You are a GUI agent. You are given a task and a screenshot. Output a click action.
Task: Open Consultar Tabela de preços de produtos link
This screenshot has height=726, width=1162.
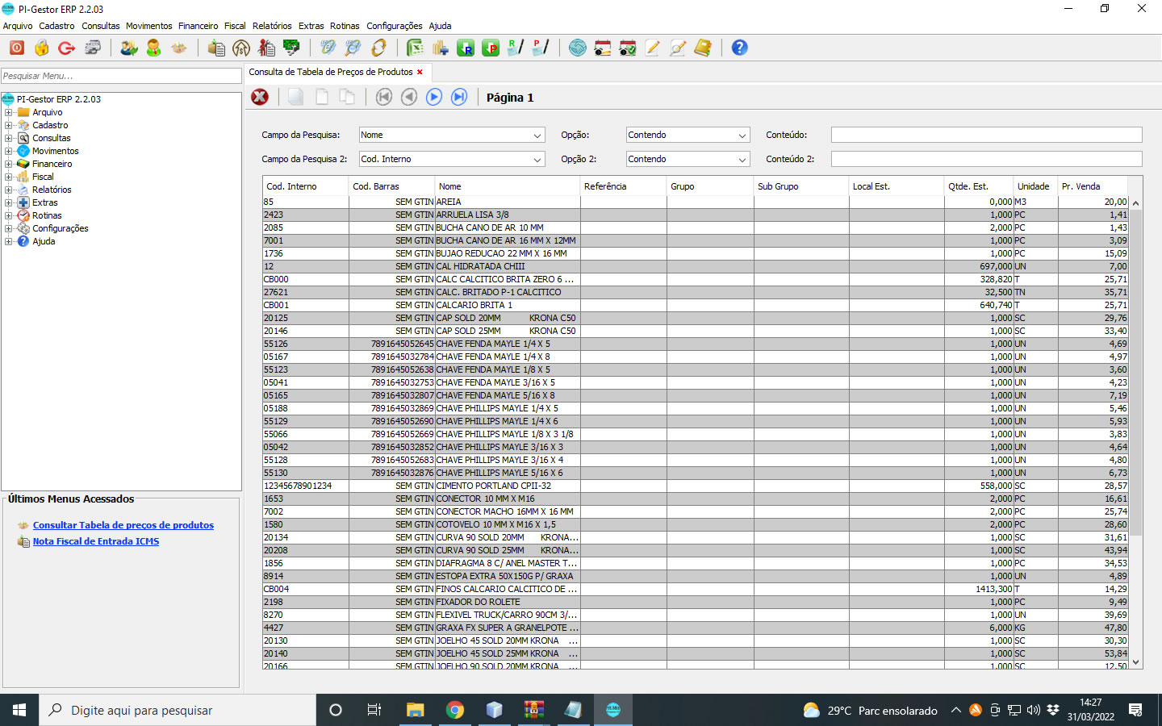click(123, 525)
